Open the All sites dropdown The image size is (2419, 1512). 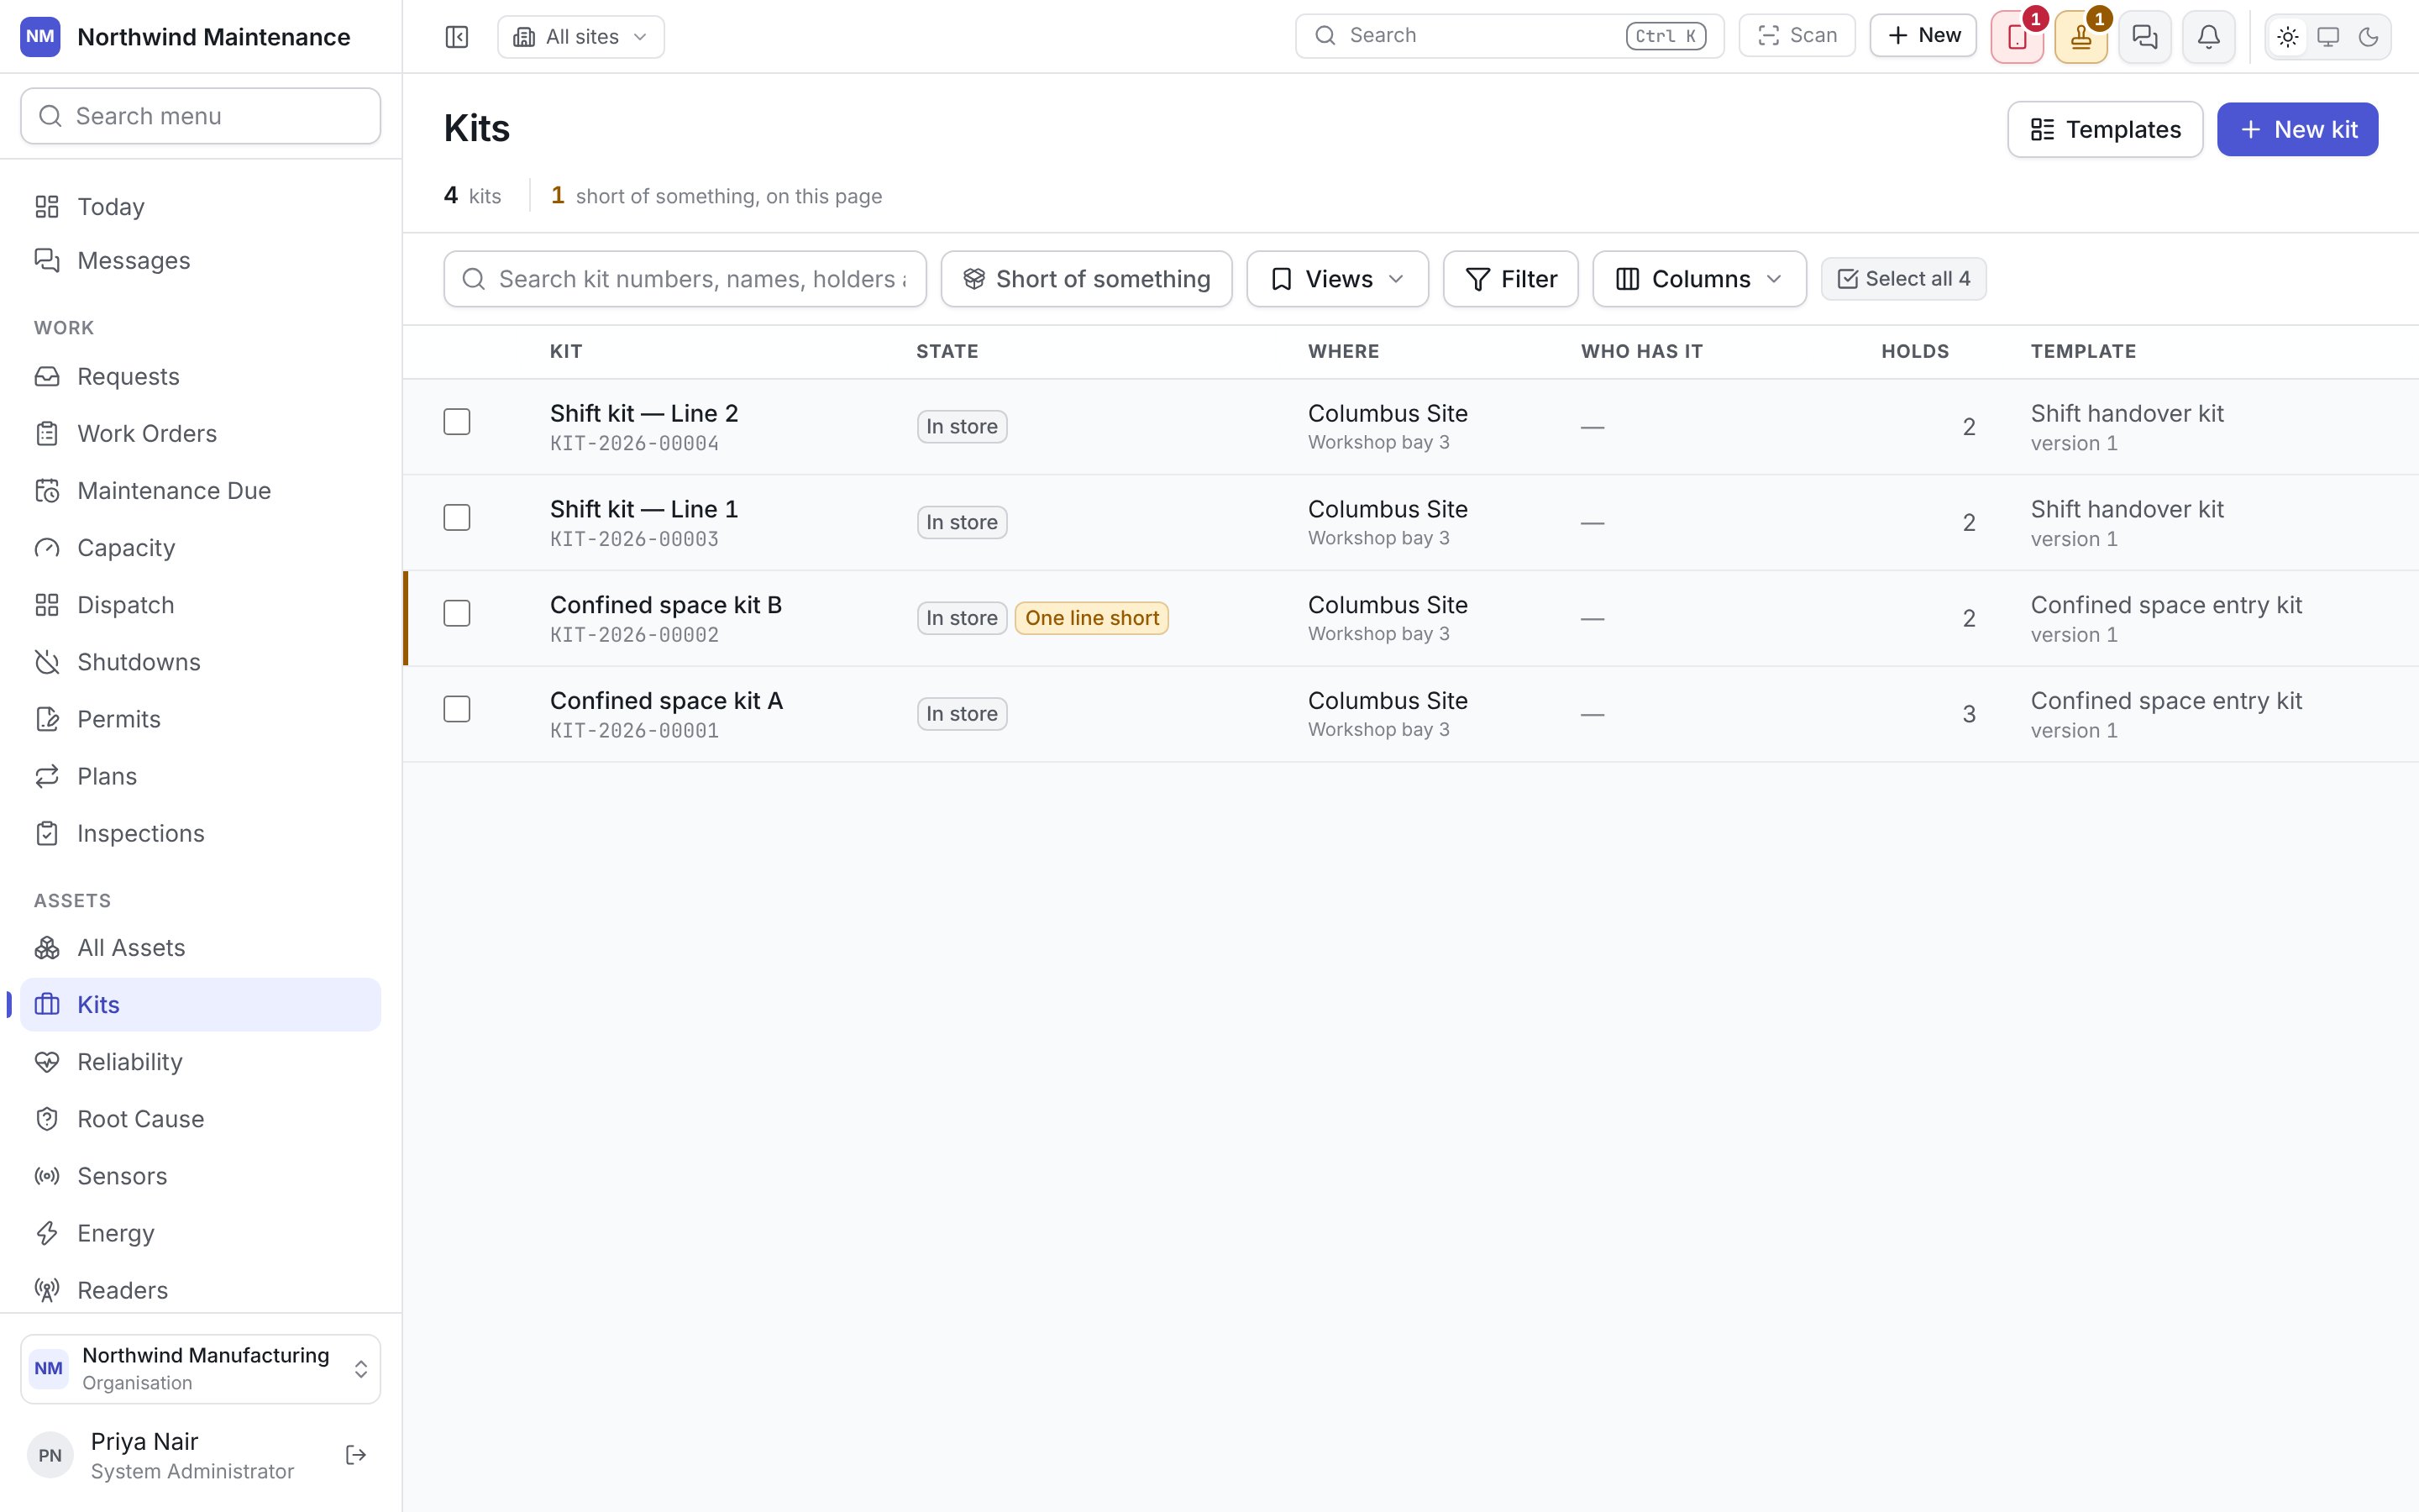click(x=580, y=37)
